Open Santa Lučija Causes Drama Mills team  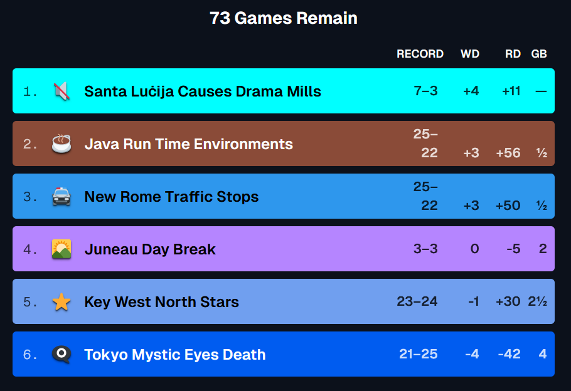pos(203,91)
